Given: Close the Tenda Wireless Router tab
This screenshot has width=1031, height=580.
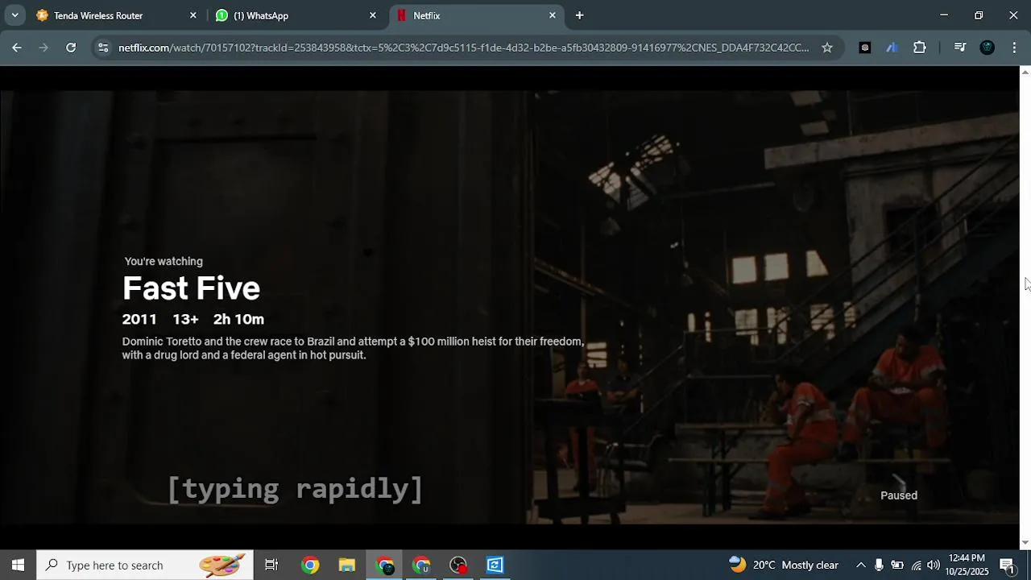Looking at the screenshot, I should [193, 15].
